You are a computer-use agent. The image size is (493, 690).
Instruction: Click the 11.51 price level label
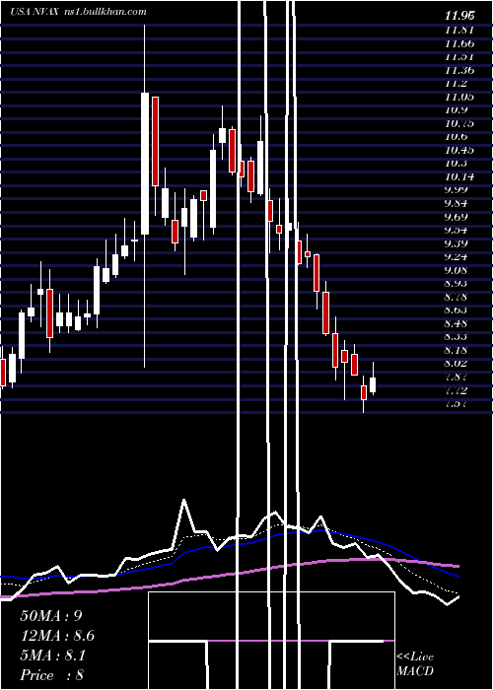tap(459, 56)
